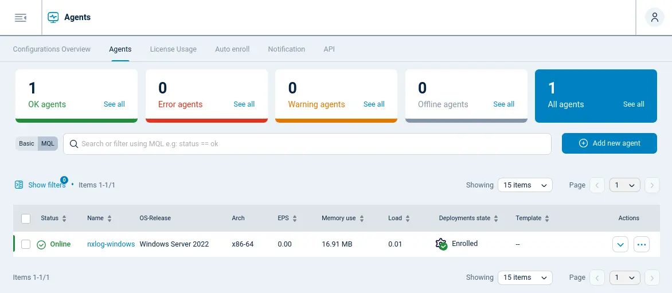
Task: Switch to the License Usage tab
Action: click(x=173, y=49)
